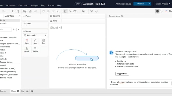Open the Map menu
172x96 pixels.
(x=43, y=5)
